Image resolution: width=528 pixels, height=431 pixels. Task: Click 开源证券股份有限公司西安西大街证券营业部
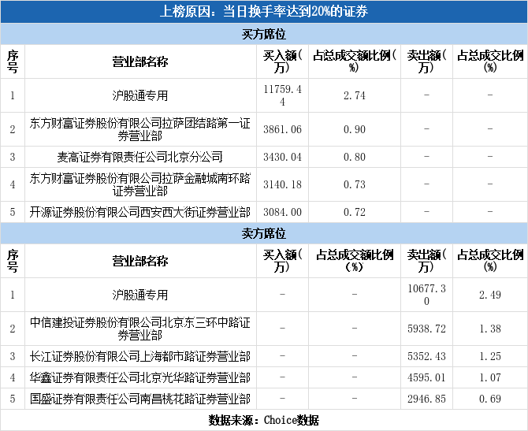click(x=140, y=212)
